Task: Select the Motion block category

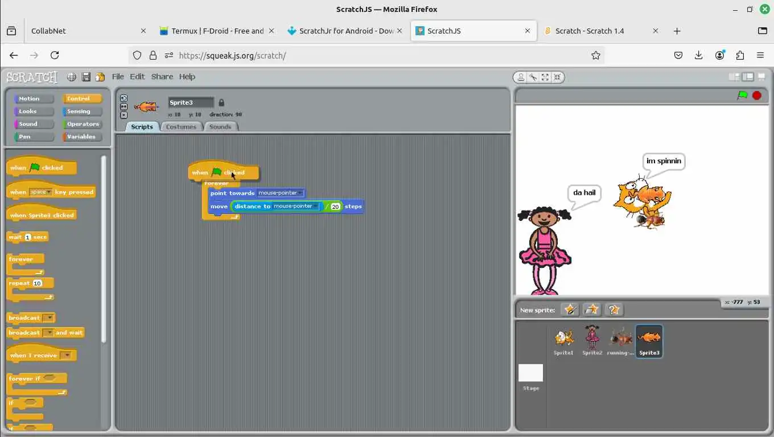Action: coord(34,98)
